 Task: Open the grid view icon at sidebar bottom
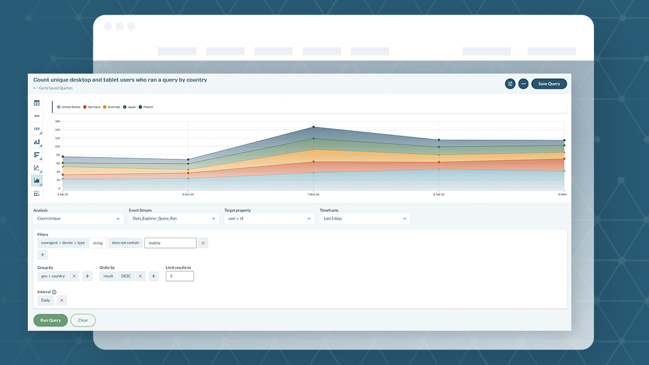coord(37,194)
